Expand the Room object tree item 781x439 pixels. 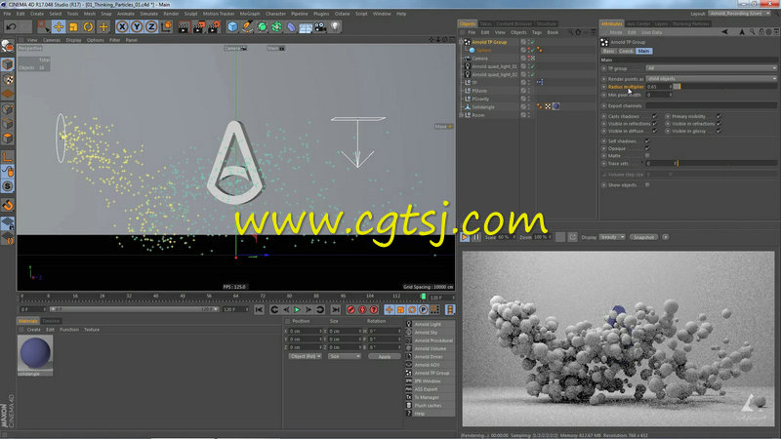pos(462,115)
